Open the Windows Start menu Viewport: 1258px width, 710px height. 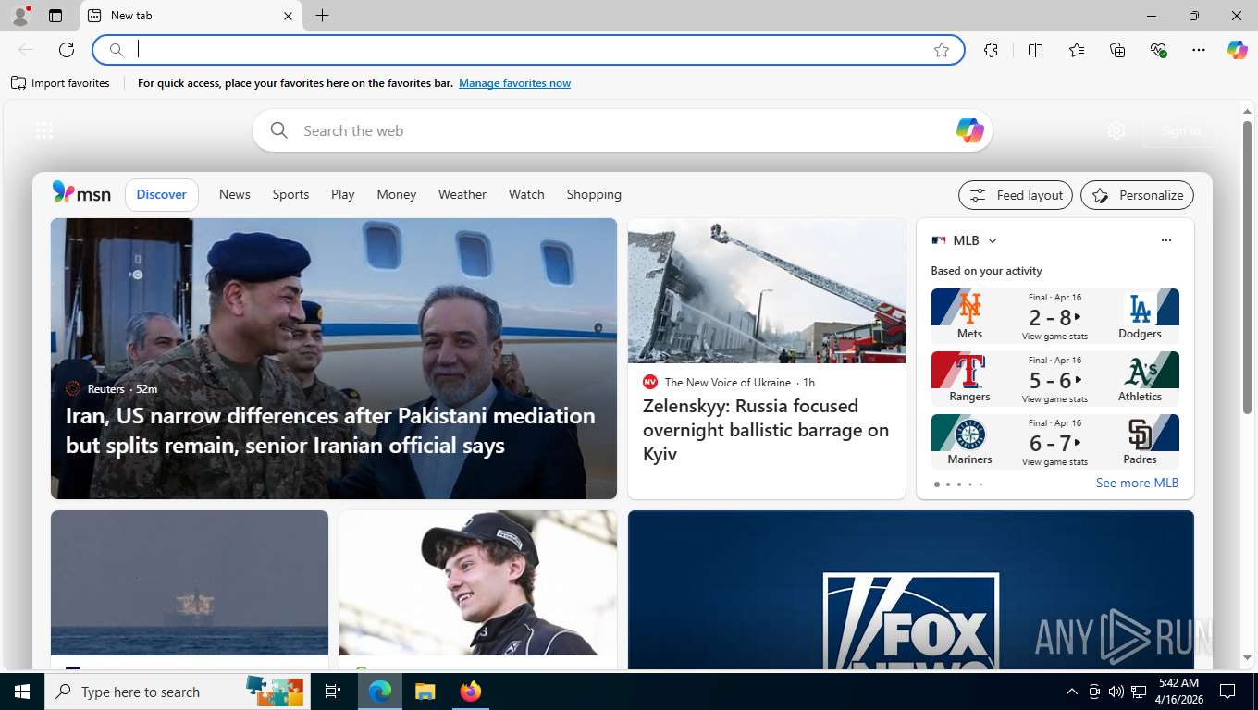click(22, 692)
